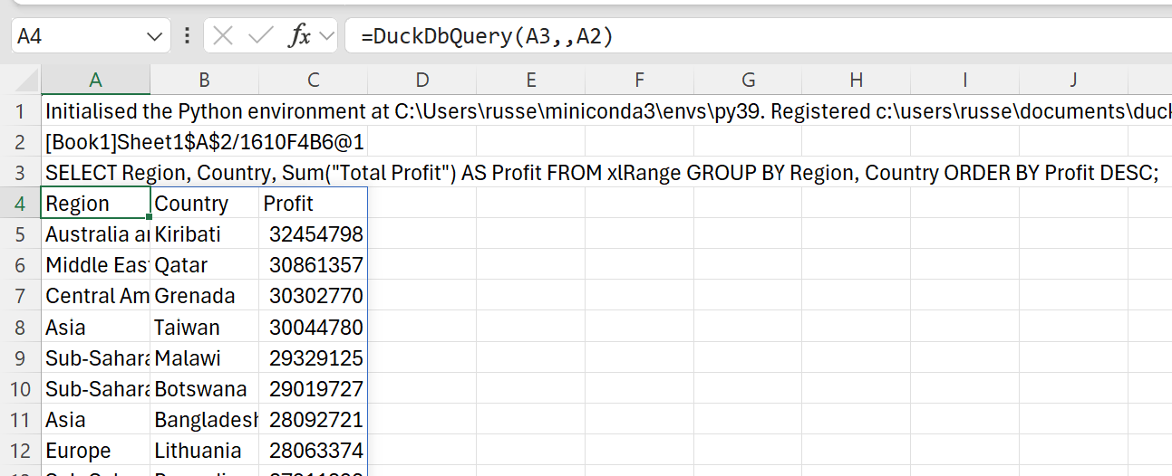Select the cell containing Kiribati

(204, 234)
